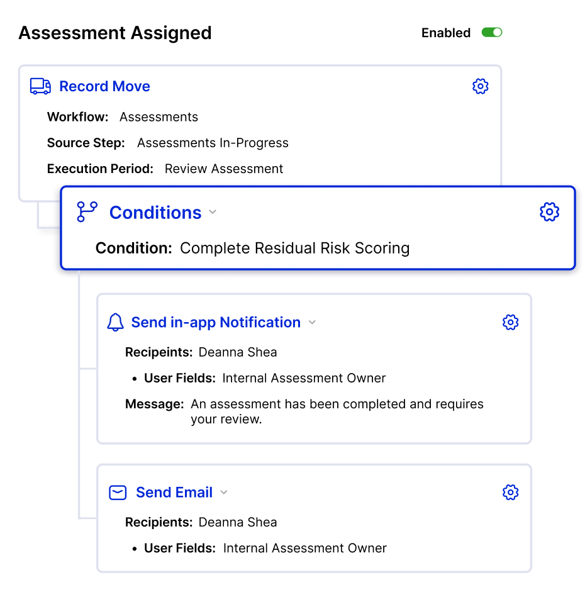Screen dimensions: 585x592
Task: Click Internal Assessment Owner under Send Email
Action: [305, 548]
